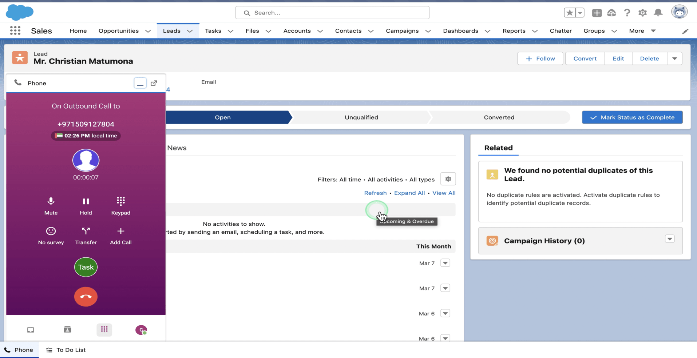This screenshot has height=358, width=697.
Task: Switch to the News tab
Action: click(x=177, y=148)
